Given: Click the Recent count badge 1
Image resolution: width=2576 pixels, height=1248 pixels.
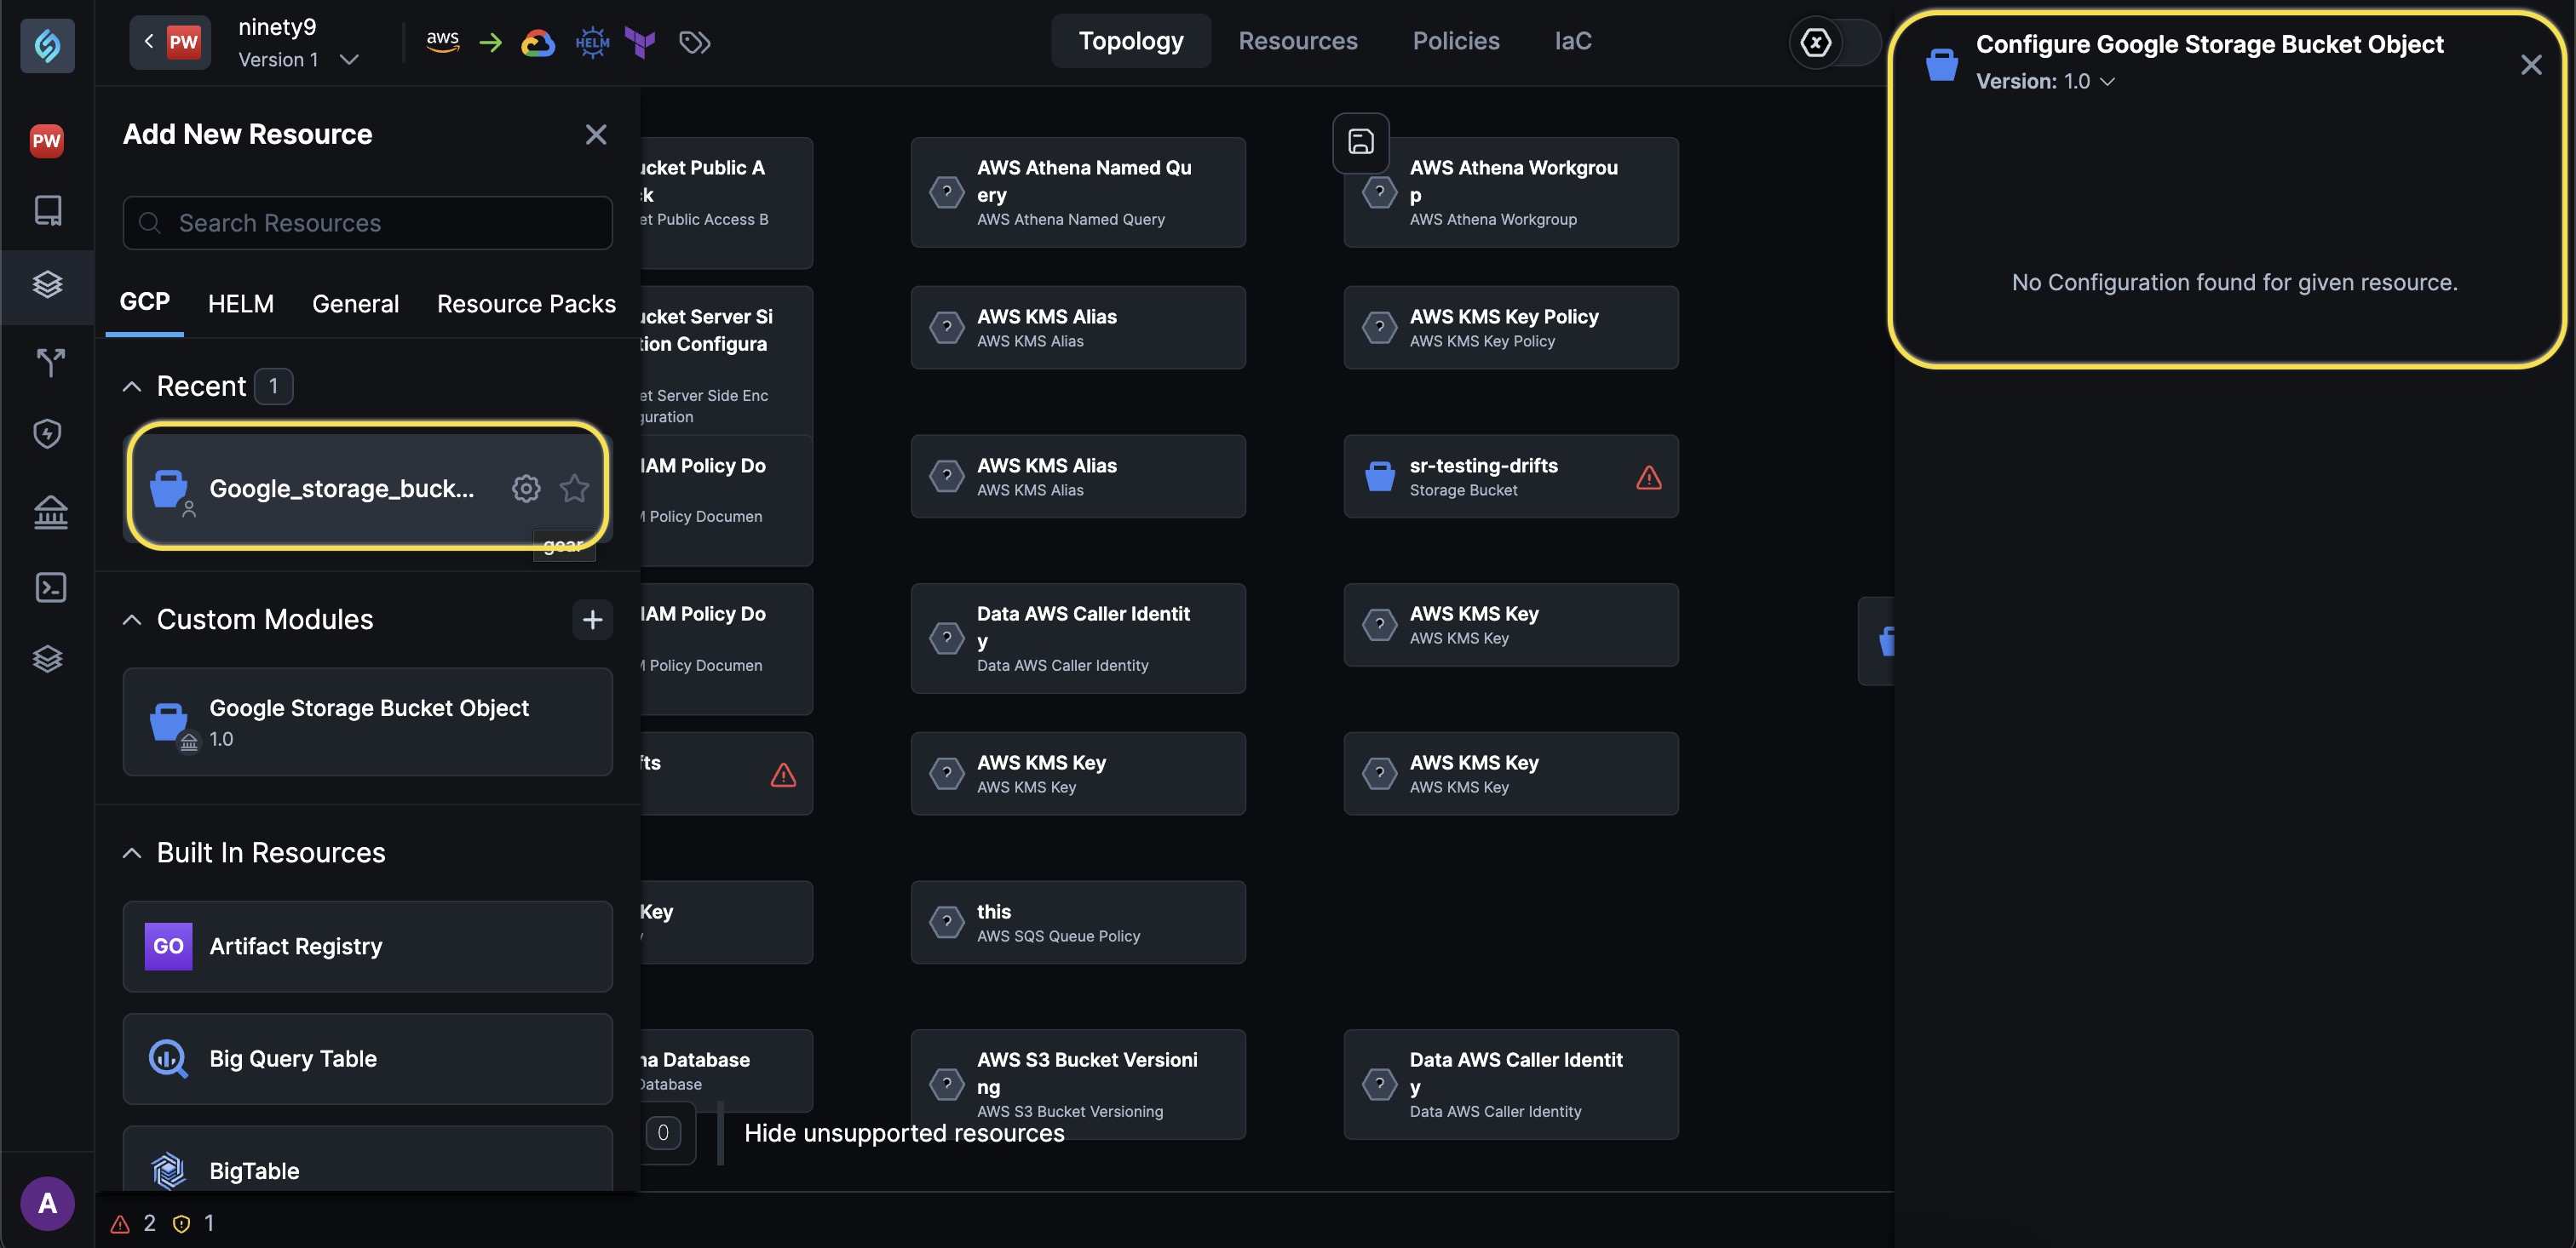Looking at the screenshot, I should click(x=273, y=386).
